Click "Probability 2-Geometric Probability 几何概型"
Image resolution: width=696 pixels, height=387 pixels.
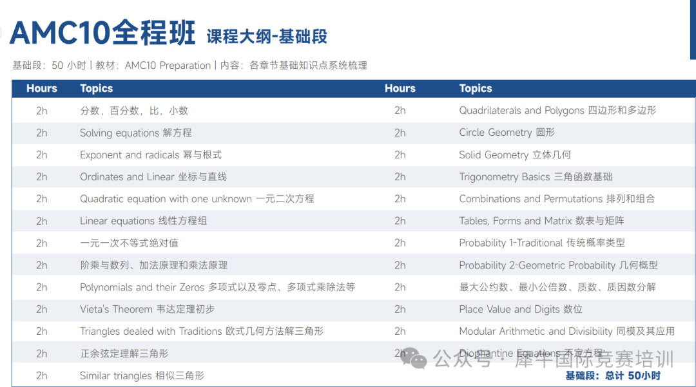tap(558, 265)
